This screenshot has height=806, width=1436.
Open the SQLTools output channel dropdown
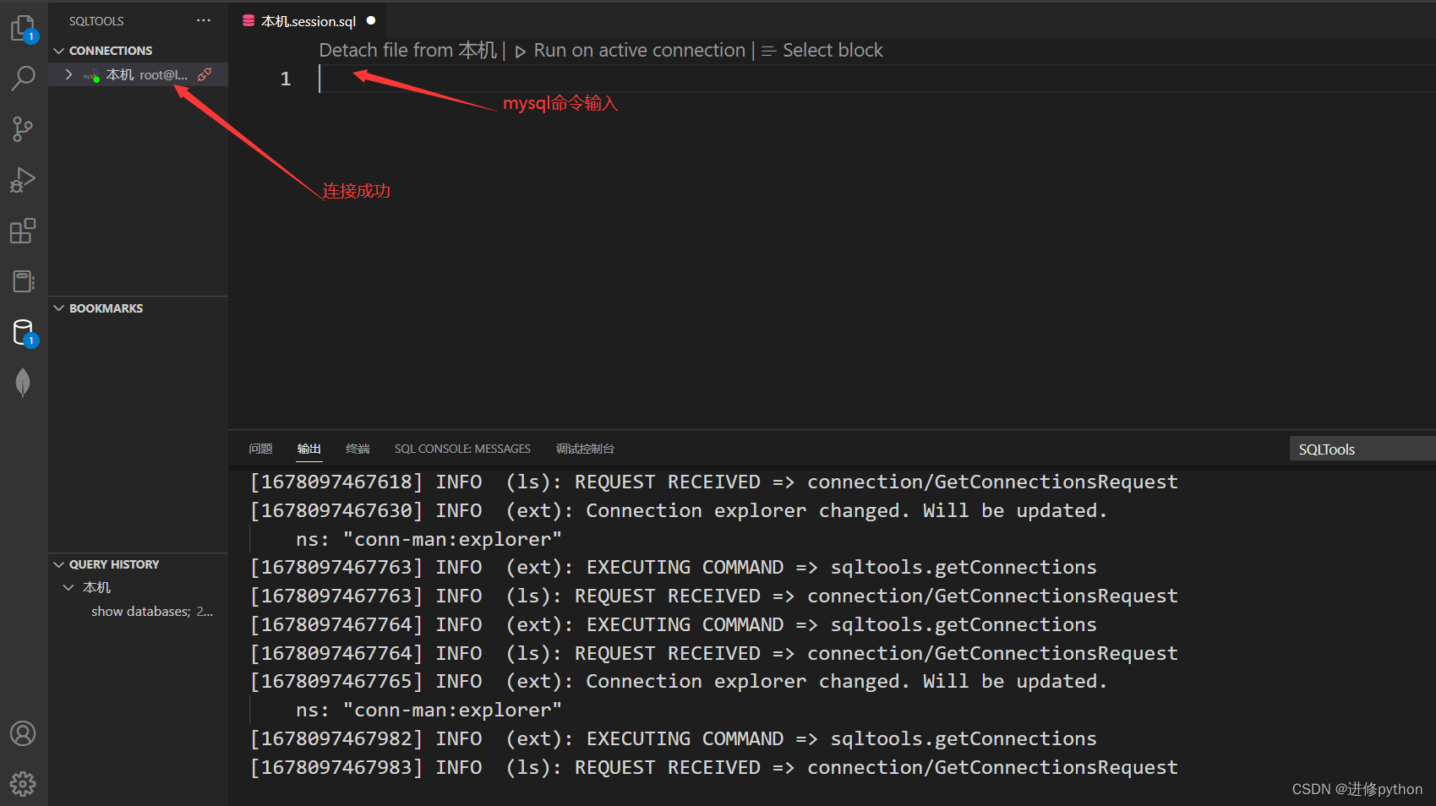(1362, 449)
